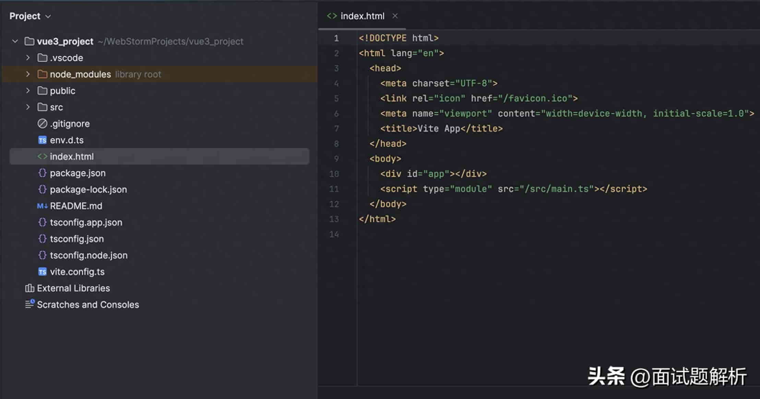The height and width of the screenshot is (399, 760).
Task: Click the src folder icon
Action: point(43,107)
